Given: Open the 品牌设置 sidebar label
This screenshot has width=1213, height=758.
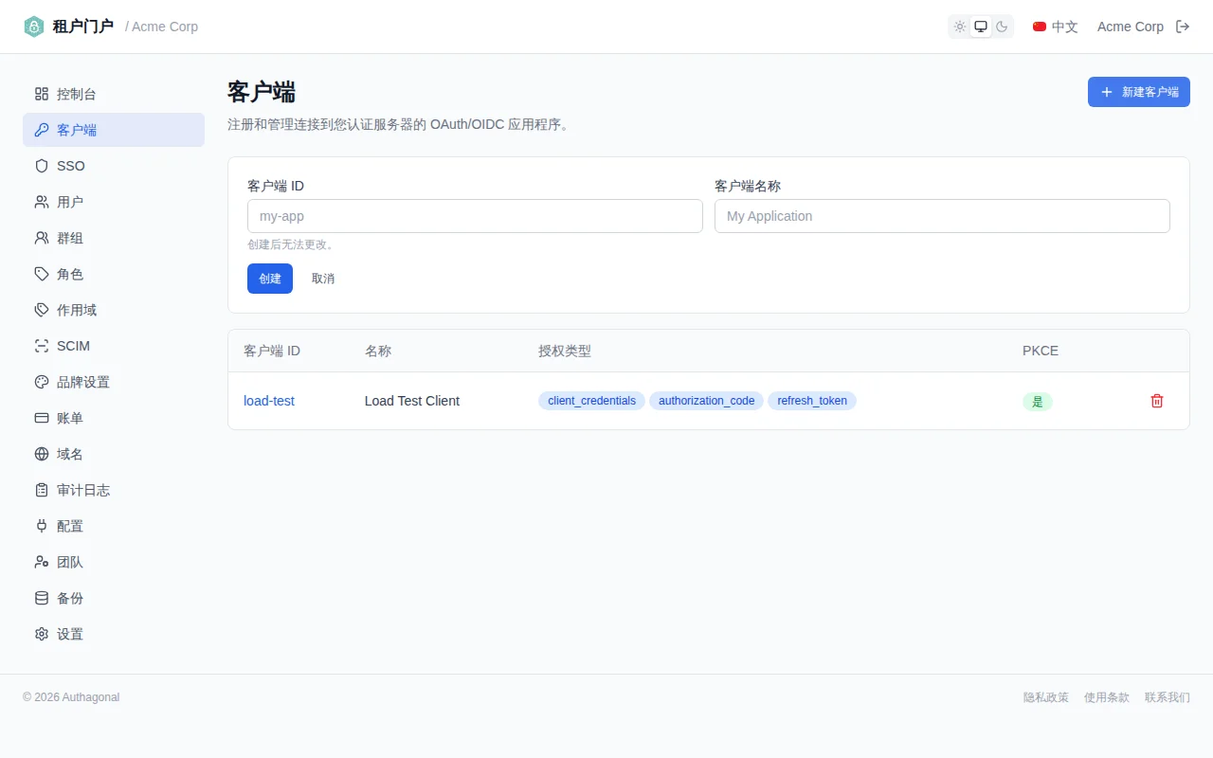Looking at the screenshot, I should pyautogui.click(x=83, y=382).
